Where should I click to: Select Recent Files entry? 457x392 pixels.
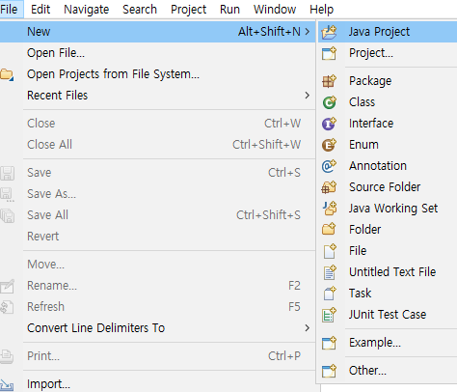click(x=157, y=96)
